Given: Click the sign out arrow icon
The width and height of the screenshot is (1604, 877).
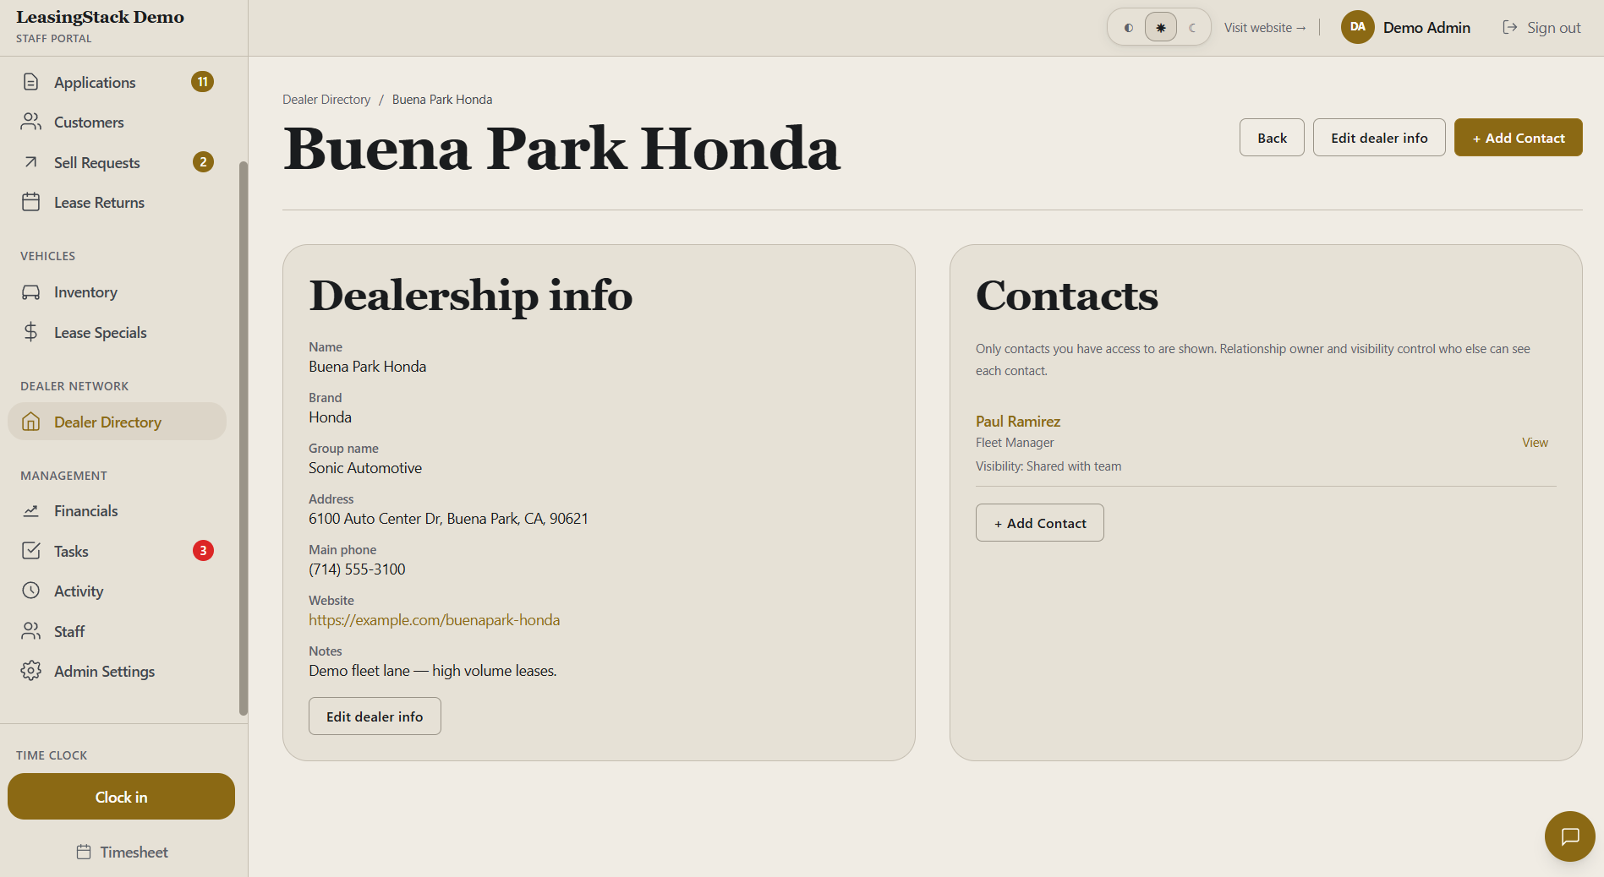Looking at the screenshot, I should coord(1510,27).
